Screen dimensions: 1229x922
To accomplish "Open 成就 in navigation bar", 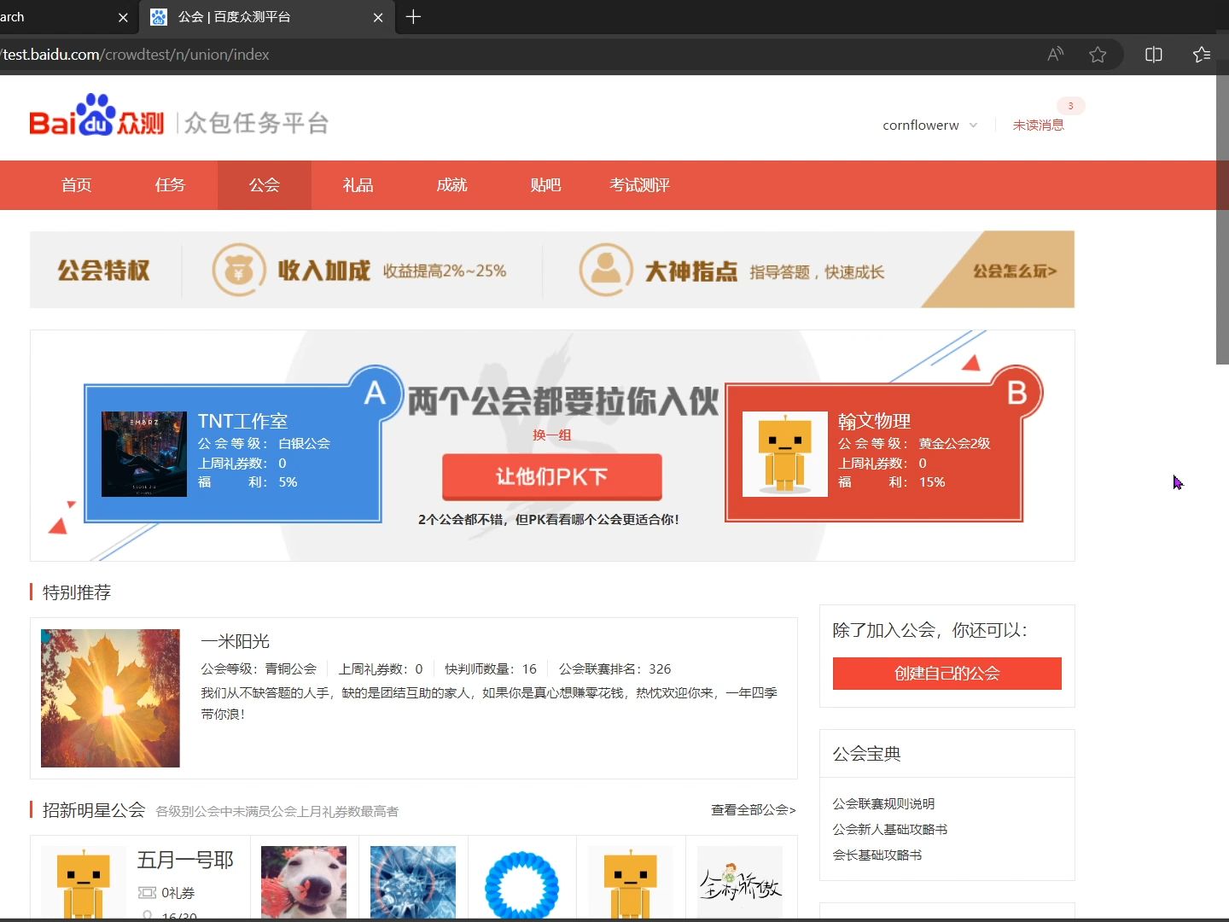I will click(452, 185).
